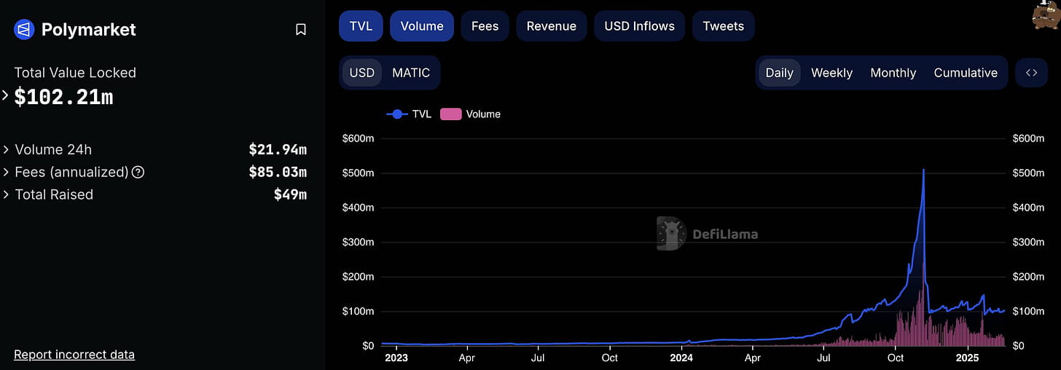Expand the Total Raised details

6,194
